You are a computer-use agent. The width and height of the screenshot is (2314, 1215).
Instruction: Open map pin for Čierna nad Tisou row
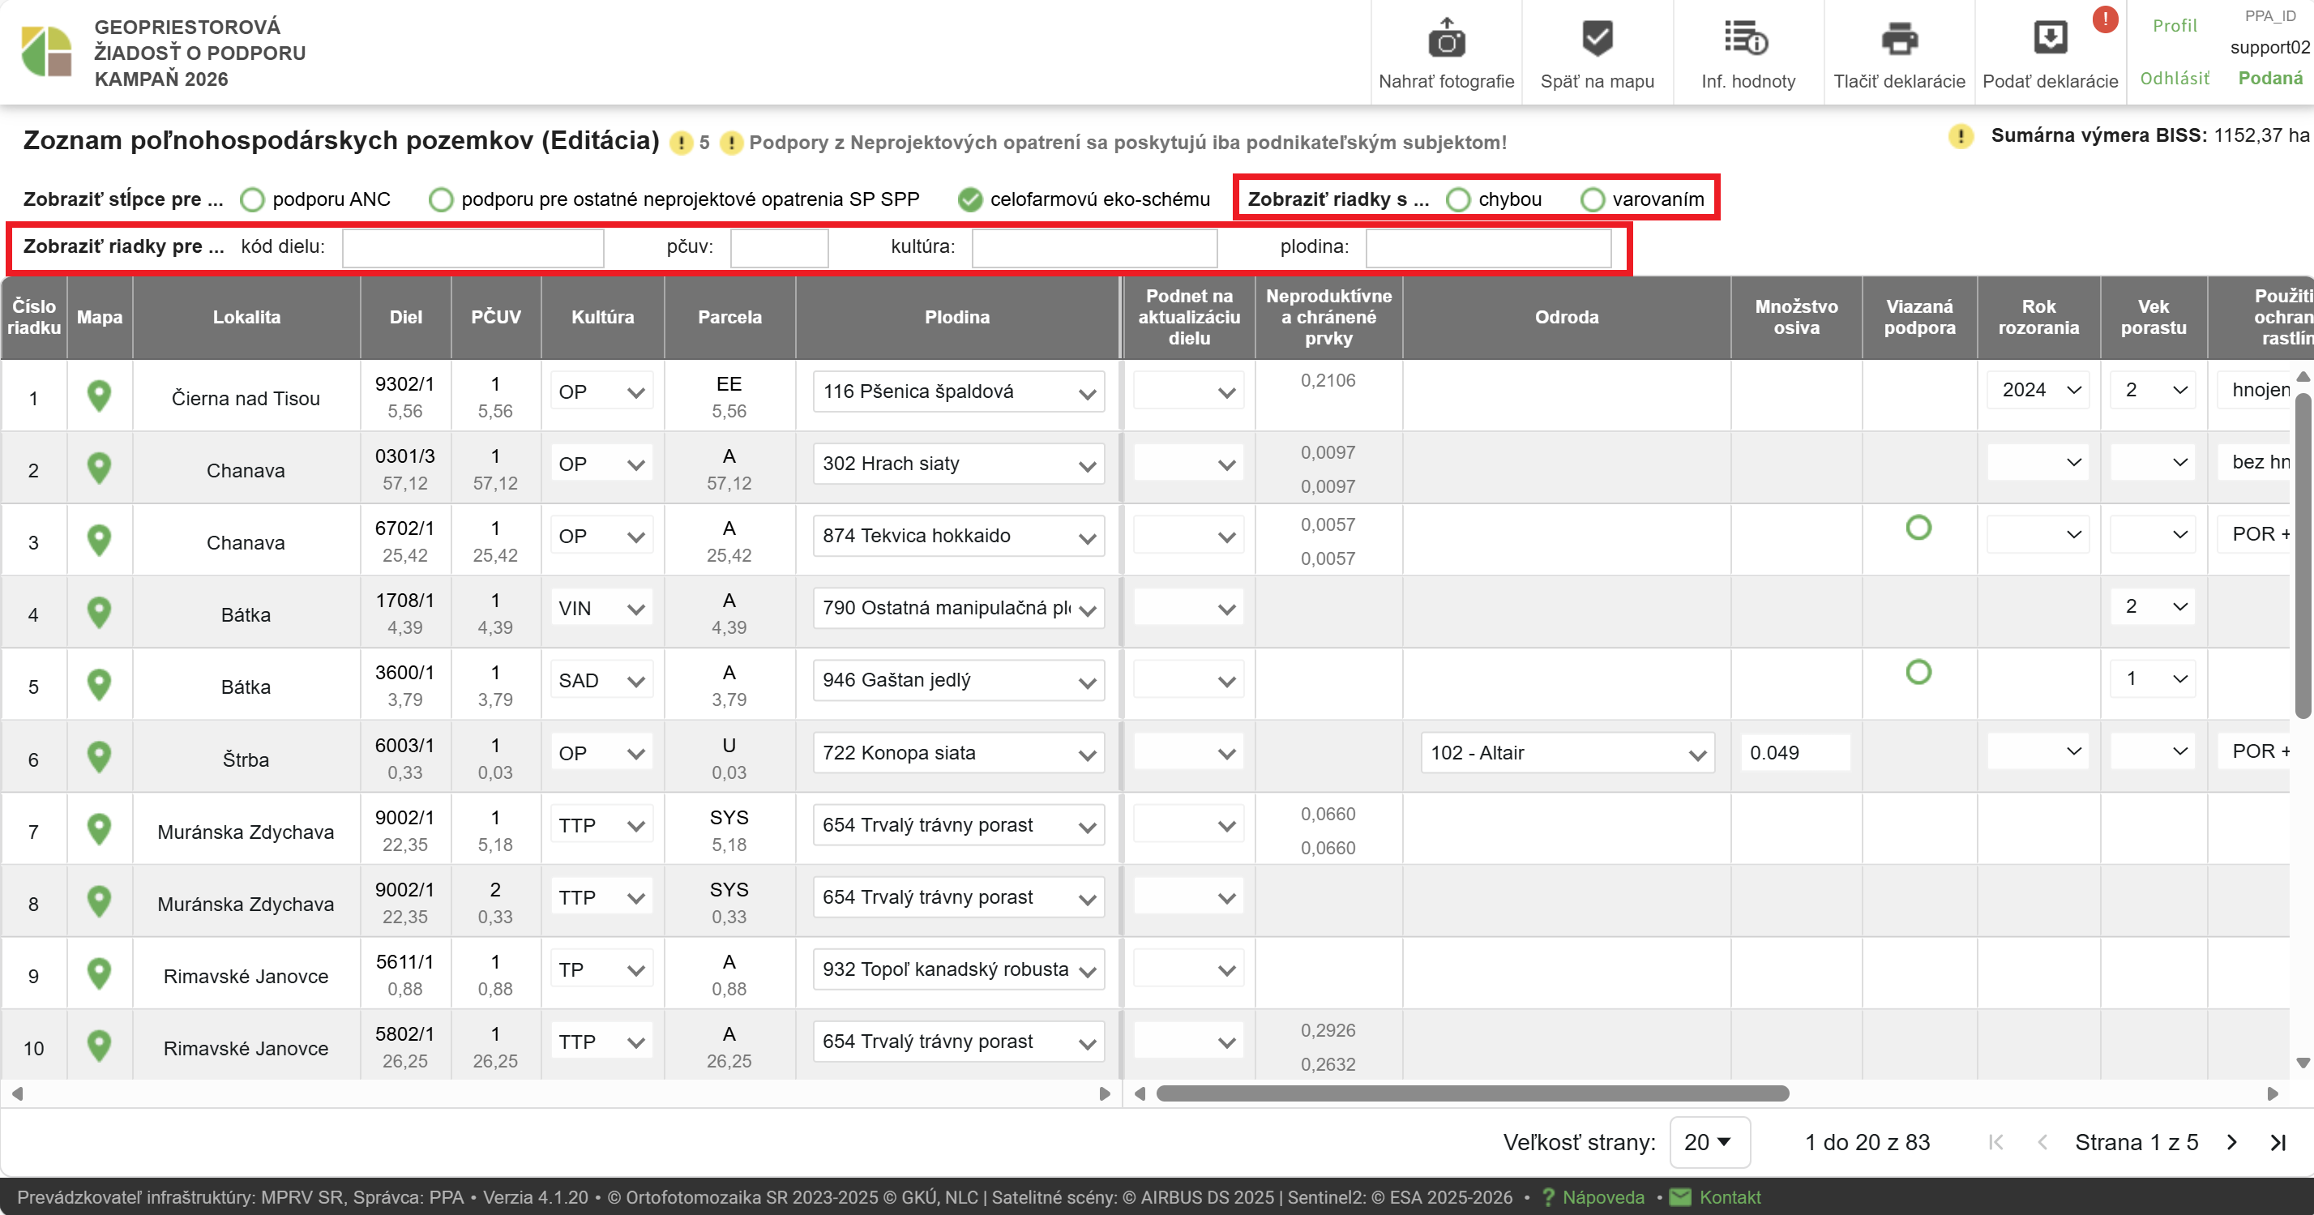(x=99, y=395)
